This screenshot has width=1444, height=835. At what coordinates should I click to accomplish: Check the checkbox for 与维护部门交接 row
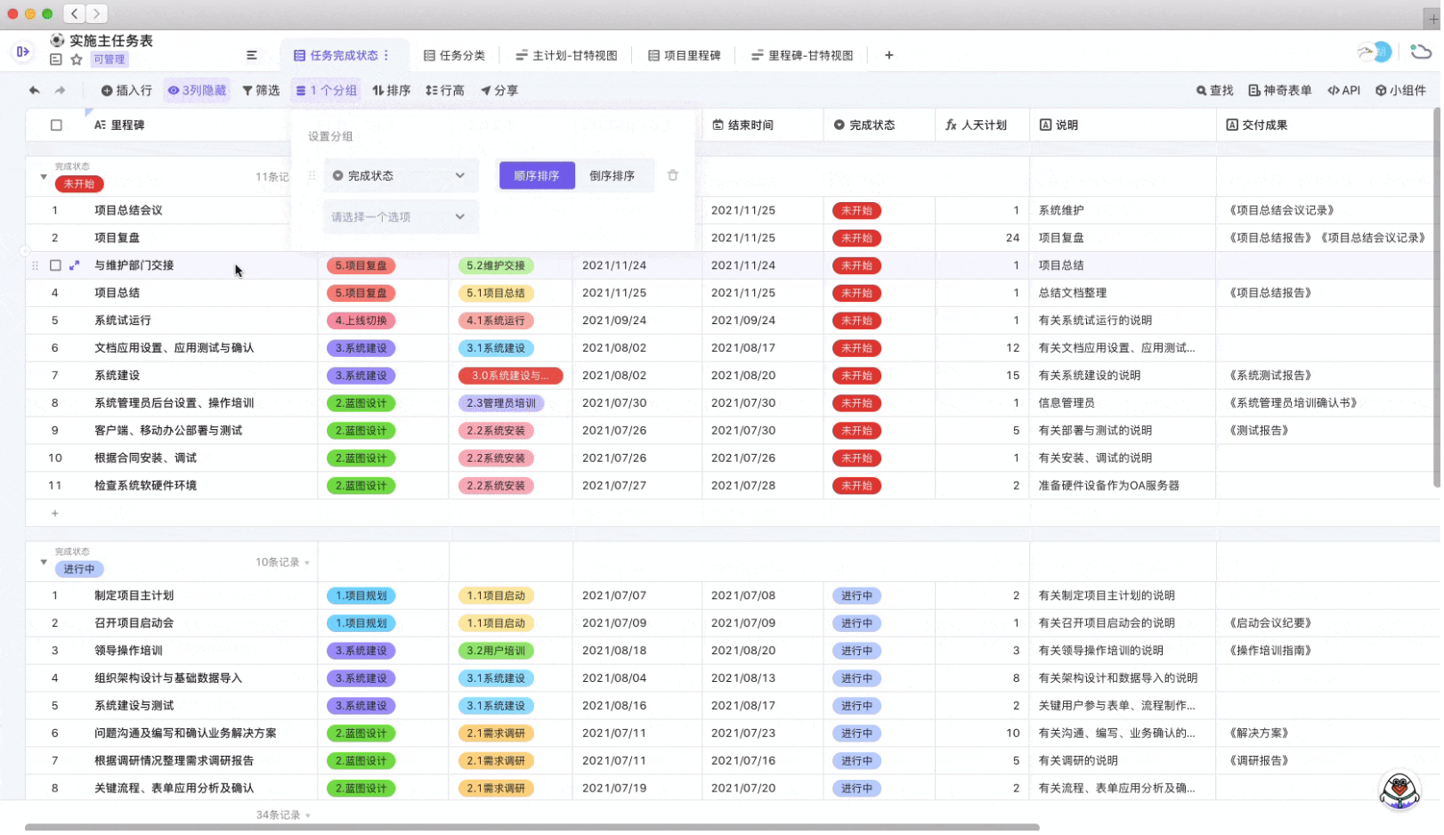click(x=55, y=265)
